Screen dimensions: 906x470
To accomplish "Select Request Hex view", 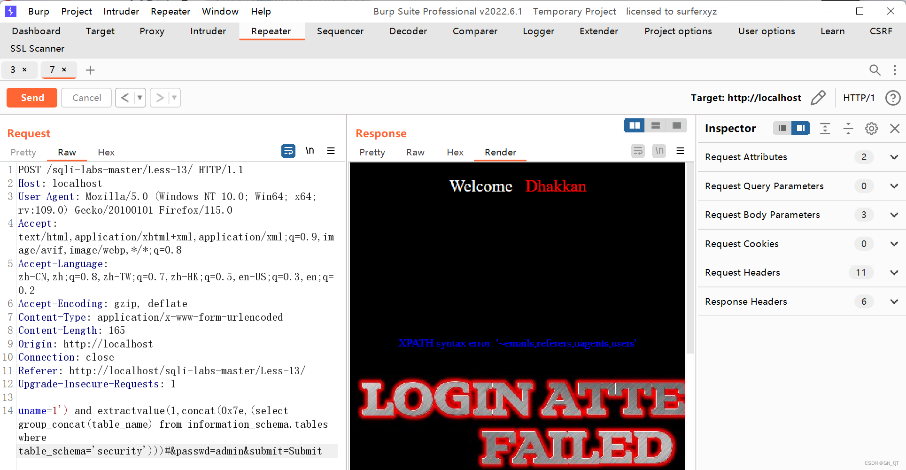I will [106, 152].
